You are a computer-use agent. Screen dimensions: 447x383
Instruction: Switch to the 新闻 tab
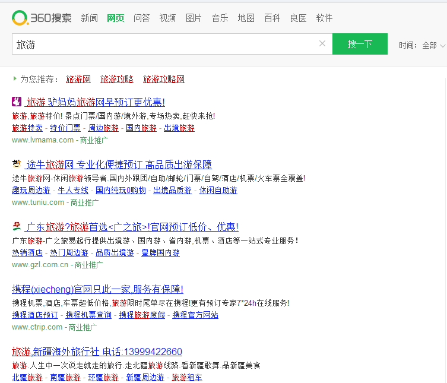pyautogui.click(x=89, y=18)
